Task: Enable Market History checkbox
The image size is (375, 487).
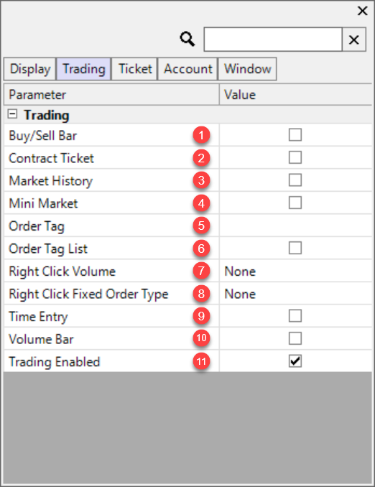Action: pos(295,180)
